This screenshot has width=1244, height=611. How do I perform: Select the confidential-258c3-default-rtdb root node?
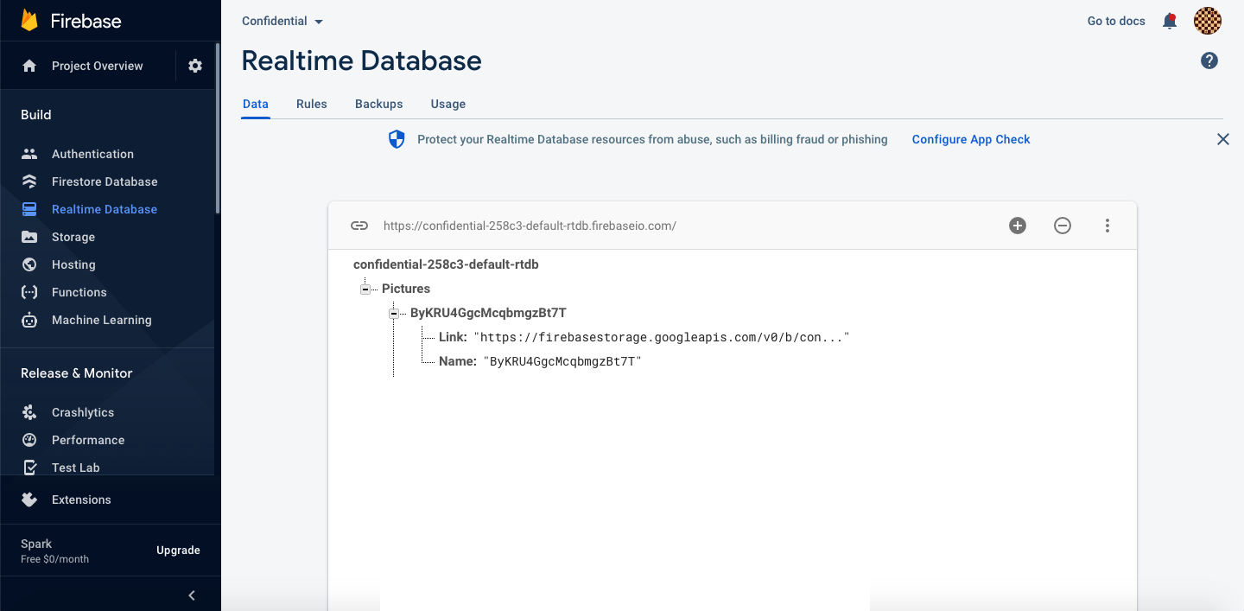click(446, 264)
